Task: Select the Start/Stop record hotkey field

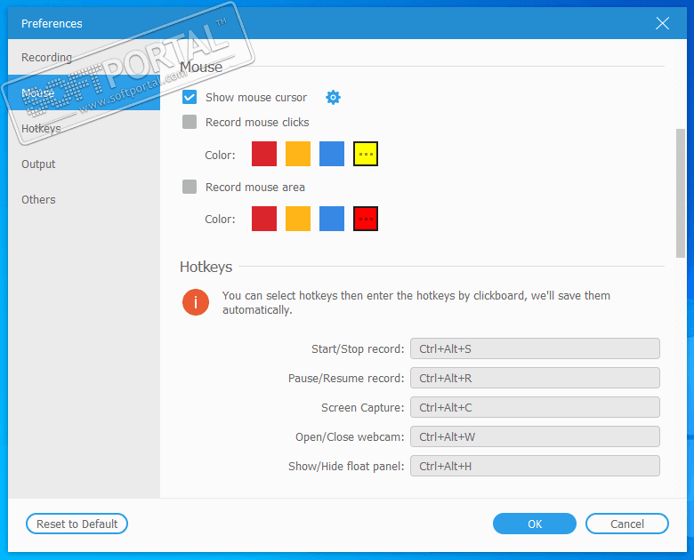Action: click(535, 348)
